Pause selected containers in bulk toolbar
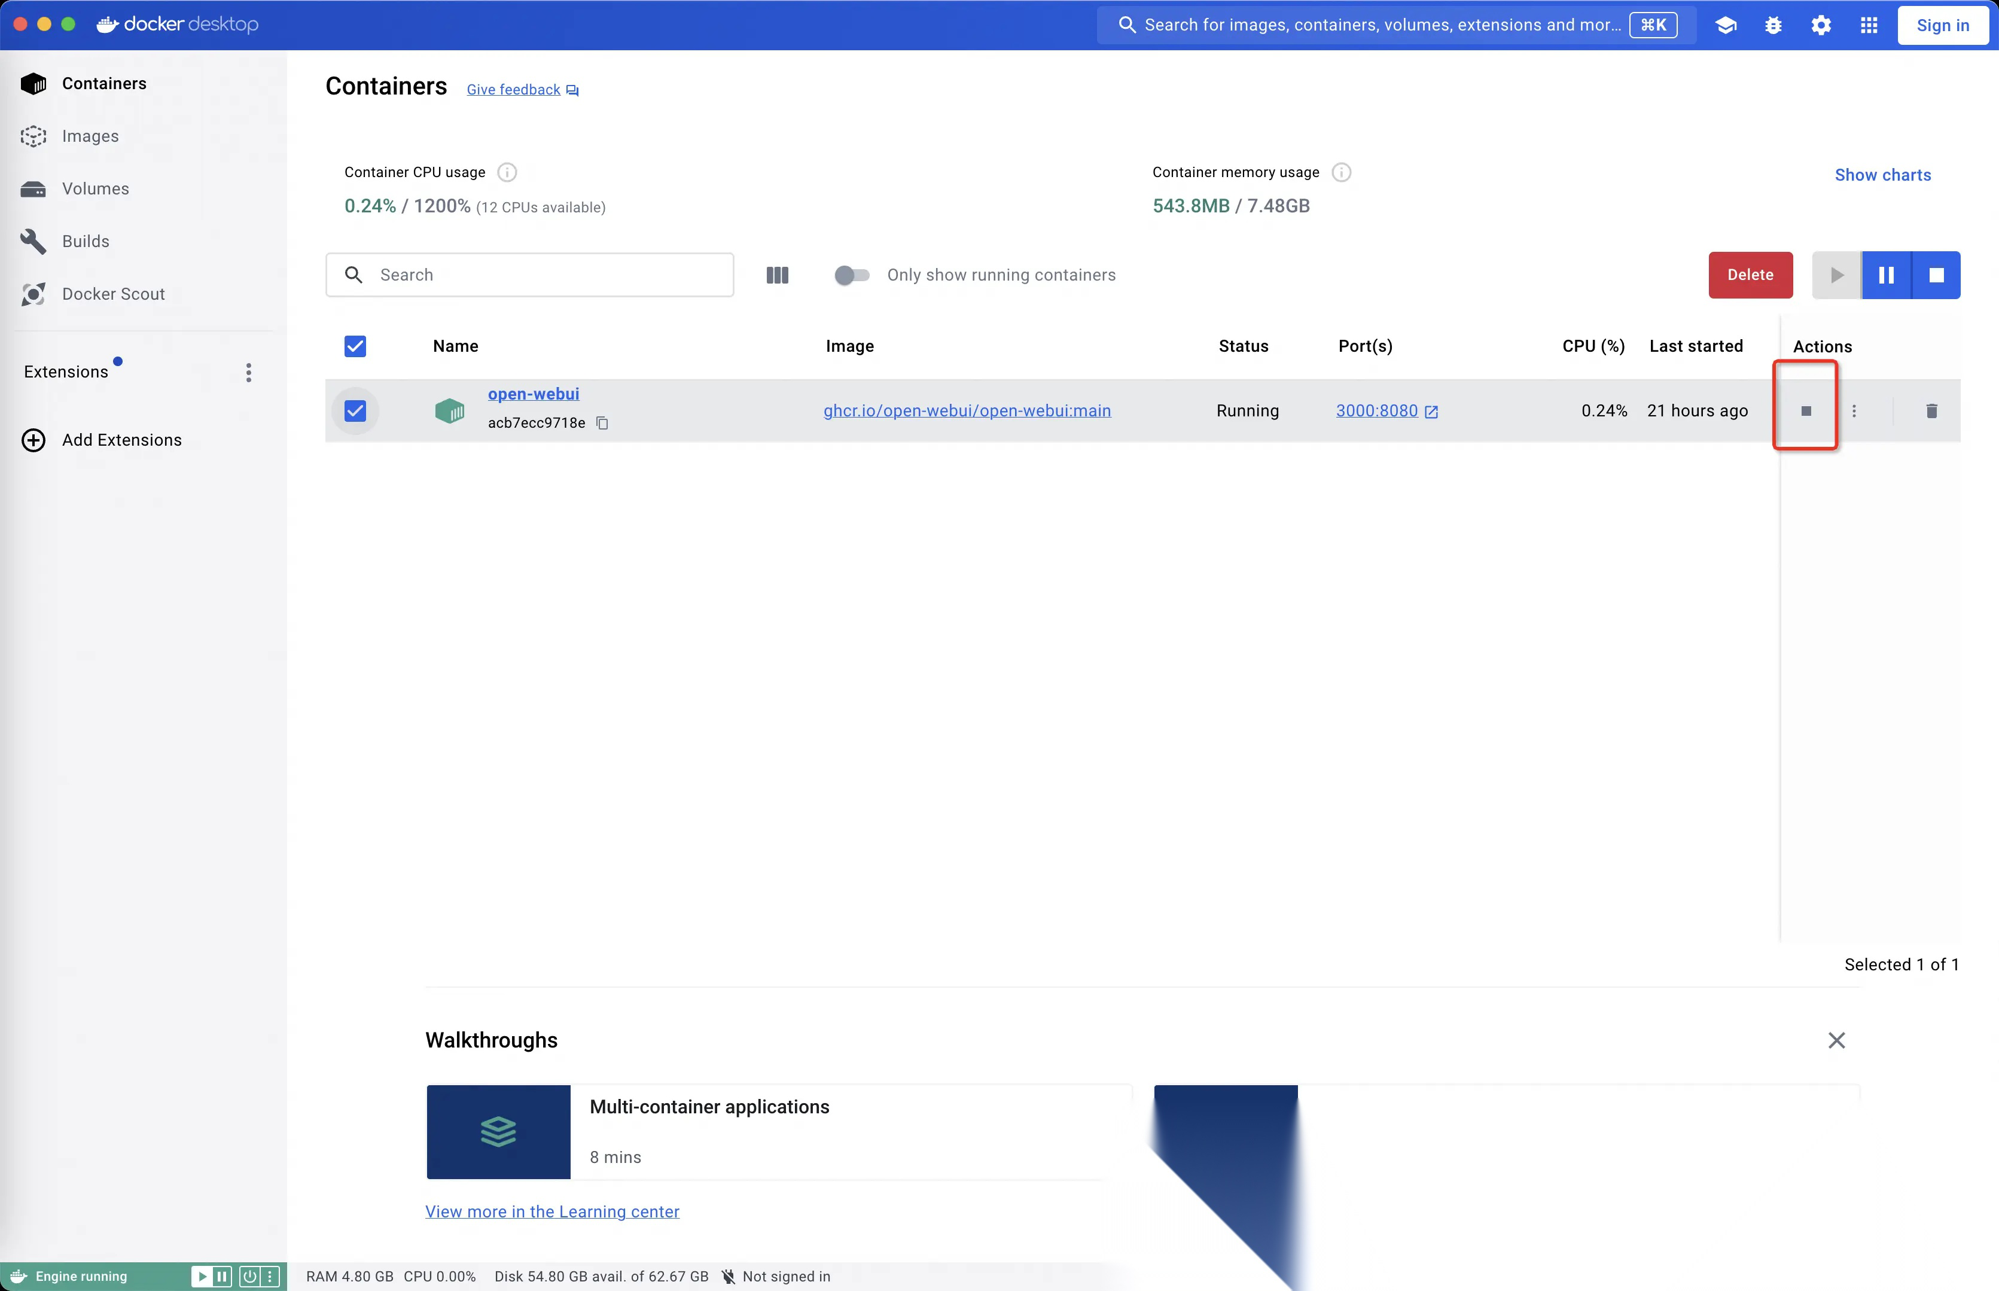The height and width of the screenshot is (1291, 1999). click(1886, 275)
